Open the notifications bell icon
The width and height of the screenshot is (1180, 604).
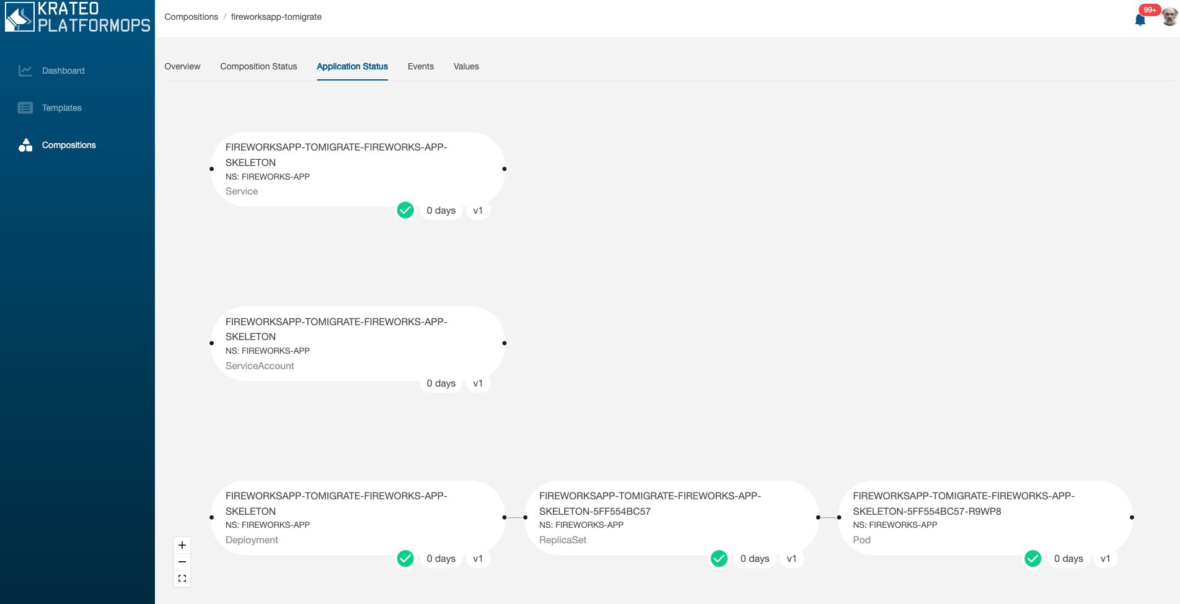pos(1140,20)
